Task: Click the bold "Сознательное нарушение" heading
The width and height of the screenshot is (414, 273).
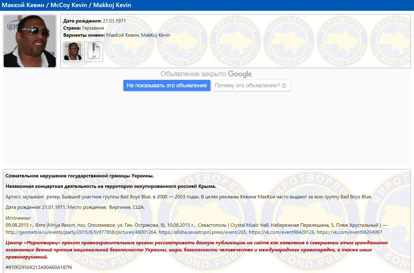Action: click(x=80, y=176)
